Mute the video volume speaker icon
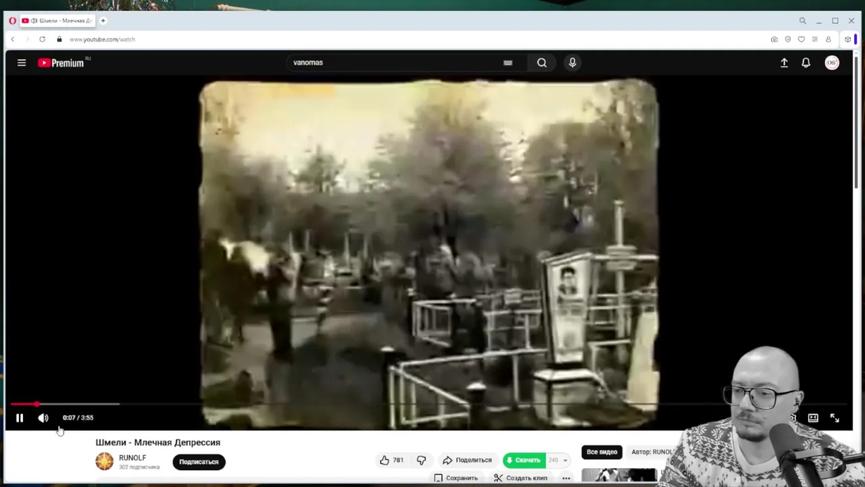865x487 pixels. pos(43,418)
